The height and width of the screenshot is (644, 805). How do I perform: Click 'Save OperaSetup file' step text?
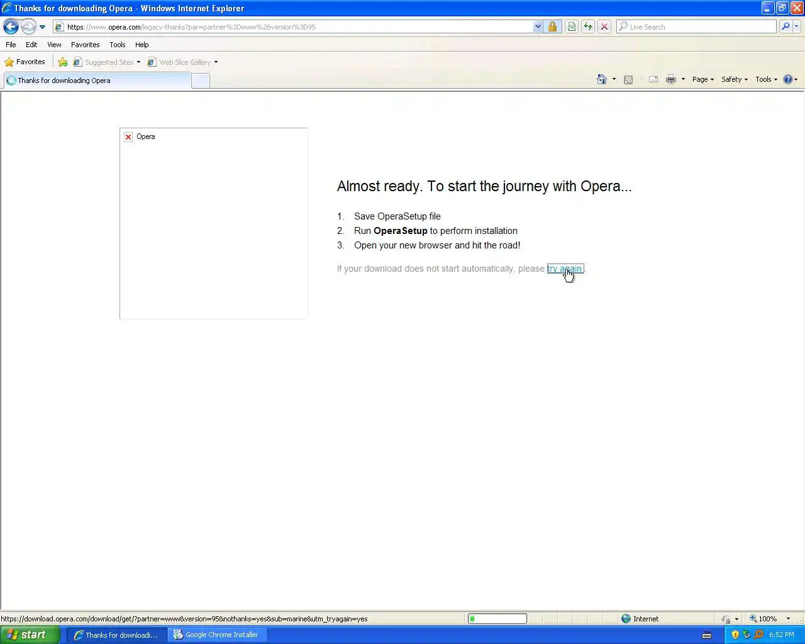pyautogui.click(x=397, y=216)
